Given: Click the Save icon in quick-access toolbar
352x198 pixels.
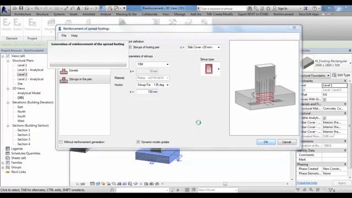Looking at the screenshot, I should pyautogui.click(x=21, y=8).
